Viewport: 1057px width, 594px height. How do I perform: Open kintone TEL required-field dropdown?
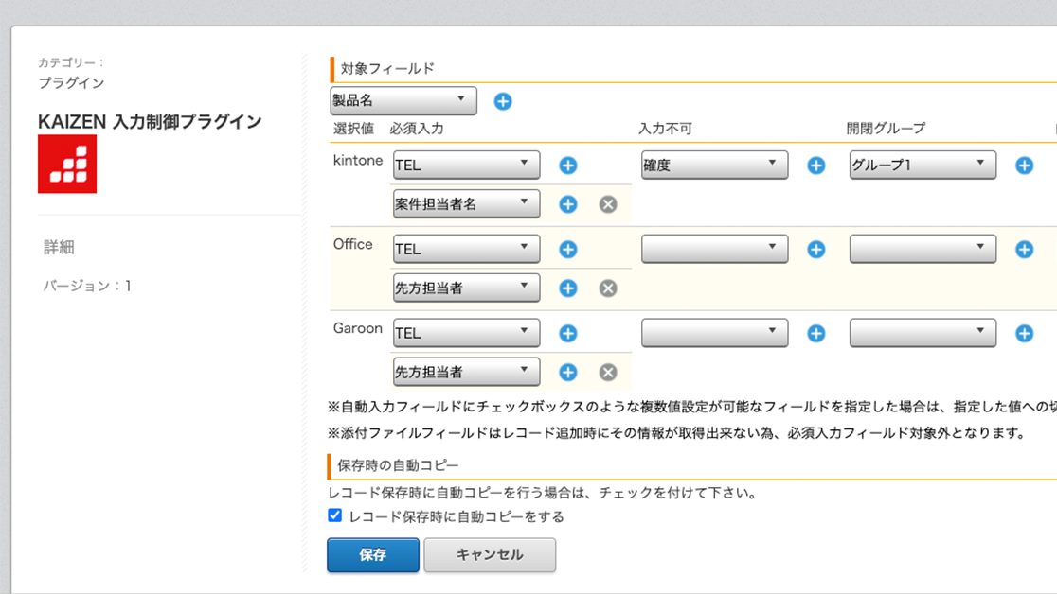coord(467,165)
